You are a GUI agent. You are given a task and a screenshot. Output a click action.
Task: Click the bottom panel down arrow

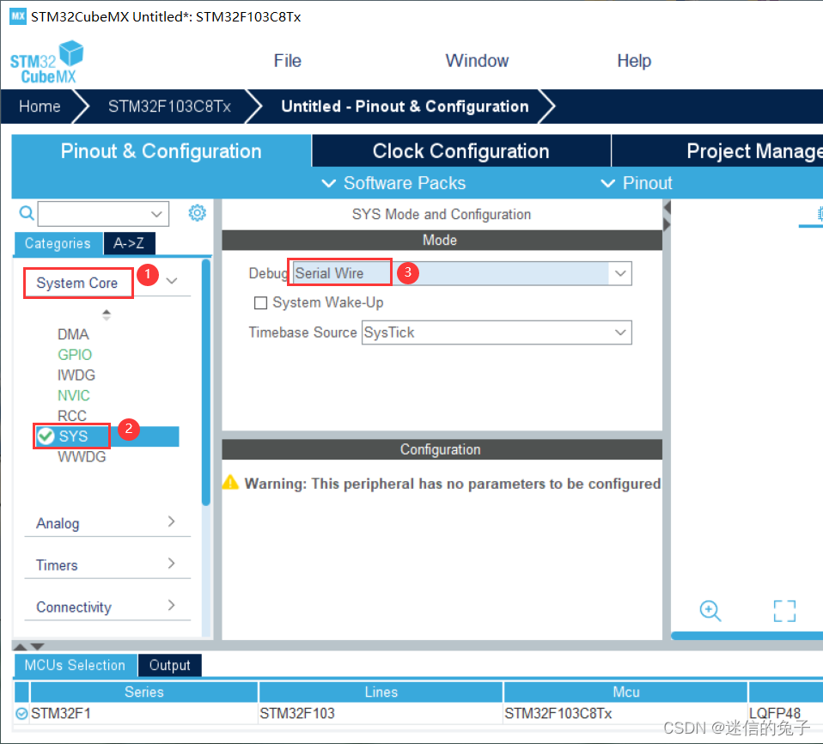click(x=37, y=646)
